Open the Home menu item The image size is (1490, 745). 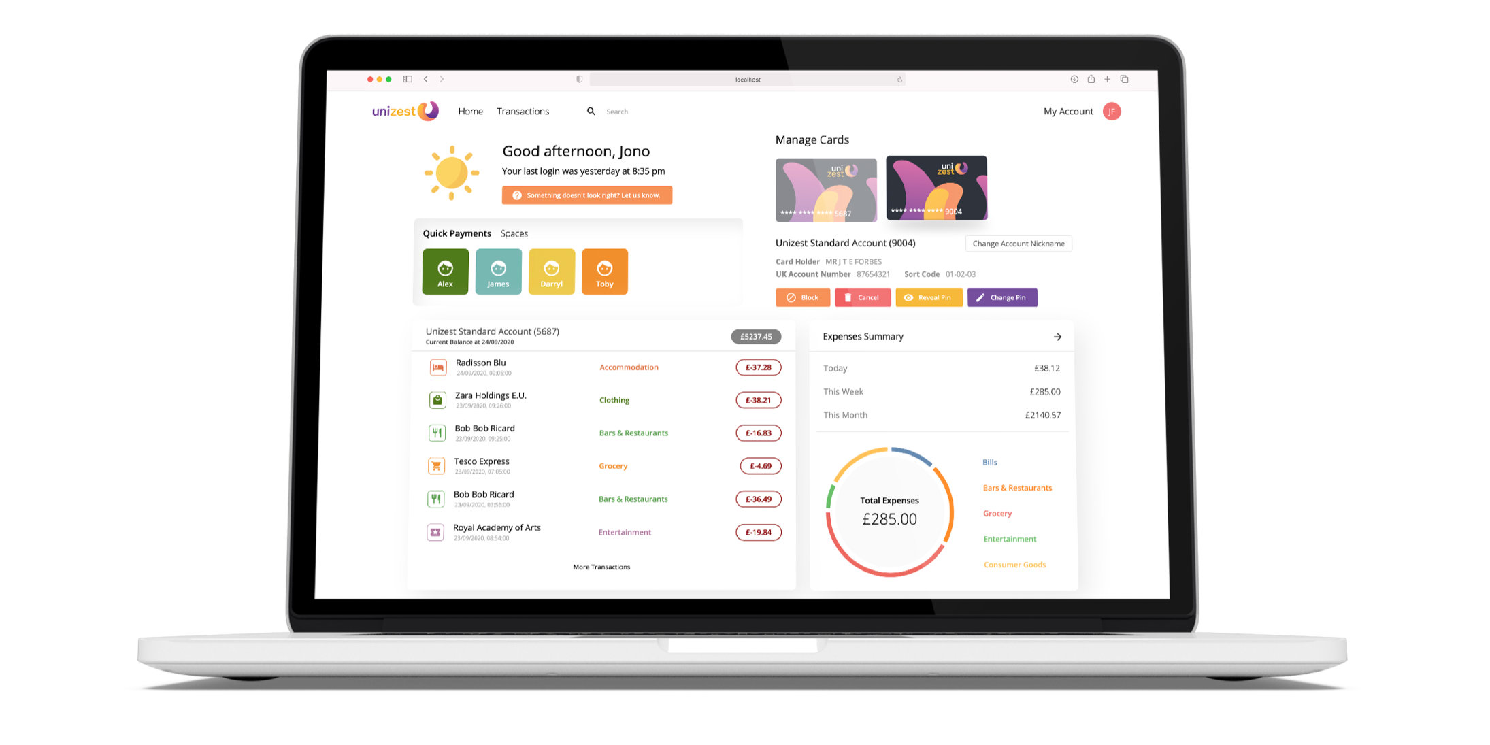(470, 110)
